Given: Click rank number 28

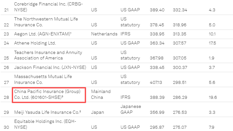Looking at the screenshot, I should click(x=6, y=97).
